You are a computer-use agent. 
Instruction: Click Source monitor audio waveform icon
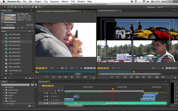pos(66,68)
